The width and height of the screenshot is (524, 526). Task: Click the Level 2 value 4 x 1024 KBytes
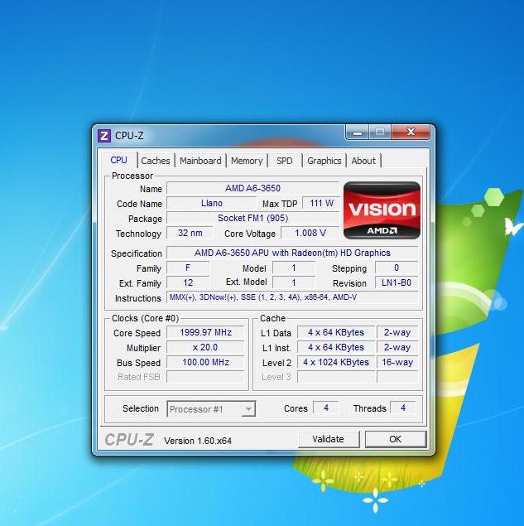(x=336, y=362)
